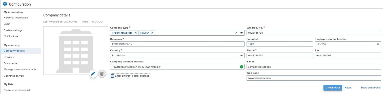The height and width of the screenshot is (94, 383).
Task: Expand the Company type dropdown arrow
Action: tap(242, 33)
